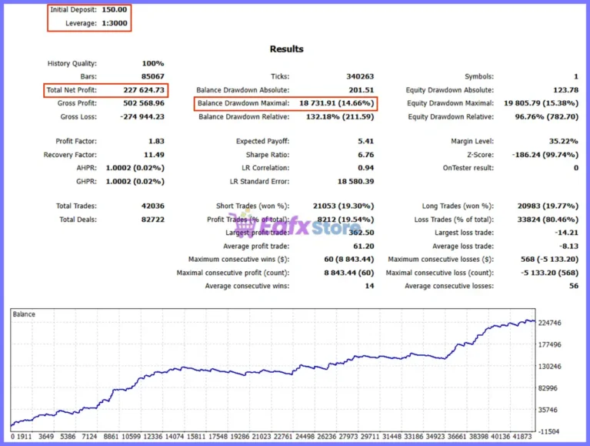Click LR Standard Error value 18 580.39
The height and width of the screenshot is (446, 590).
click(x=355, y=182)
